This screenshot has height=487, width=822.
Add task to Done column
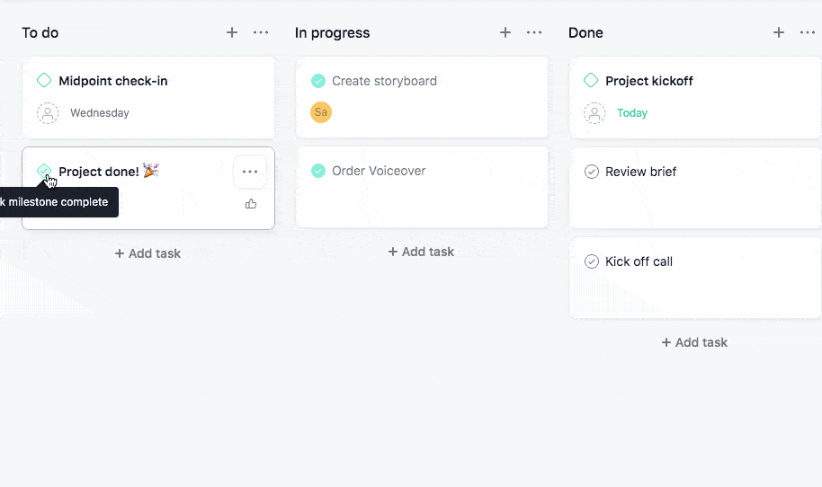(x=695, y=342)
